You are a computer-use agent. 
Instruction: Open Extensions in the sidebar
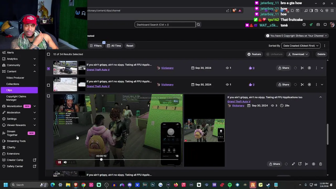coord(13,154)
